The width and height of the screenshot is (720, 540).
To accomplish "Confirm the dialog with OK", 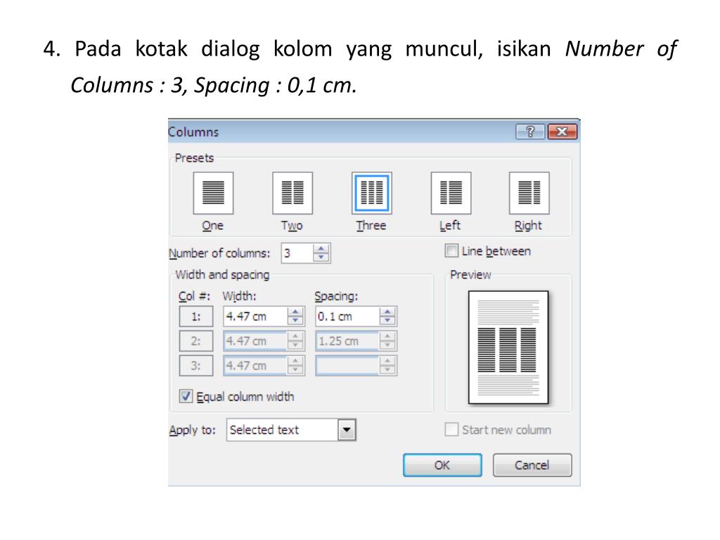I will 443,465.
